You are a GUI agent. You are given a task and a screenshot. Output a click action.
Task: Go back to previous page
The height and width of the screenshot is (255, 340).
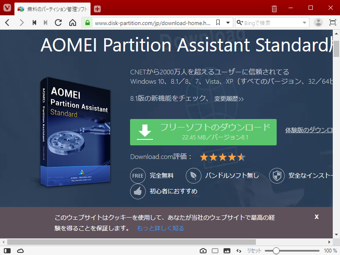(7, 23)
